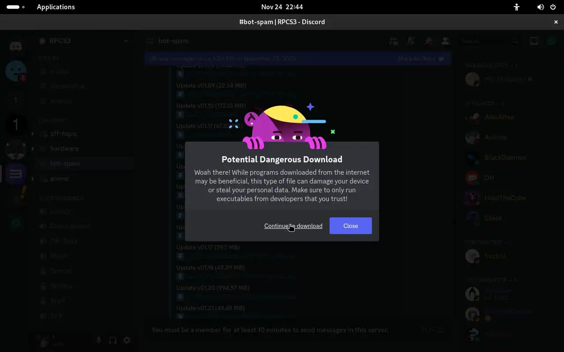This screenshot has height=352, width=564.
Task: Expand the RPCS3 server dropdown menu
Action: (126, 41)
